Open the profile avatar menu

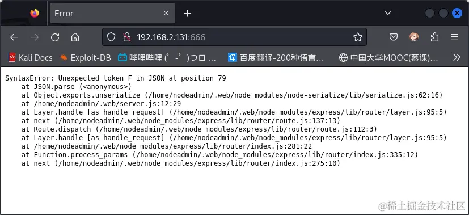click(x=414, y=37)
